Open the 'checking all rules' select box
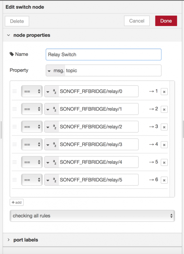The width and height of the screenshot is (184, 254). coord(92,216)
